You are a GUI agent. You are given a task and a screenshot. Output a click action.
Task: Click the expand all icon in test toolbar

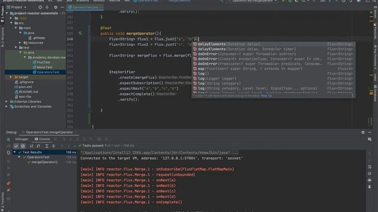47,145
